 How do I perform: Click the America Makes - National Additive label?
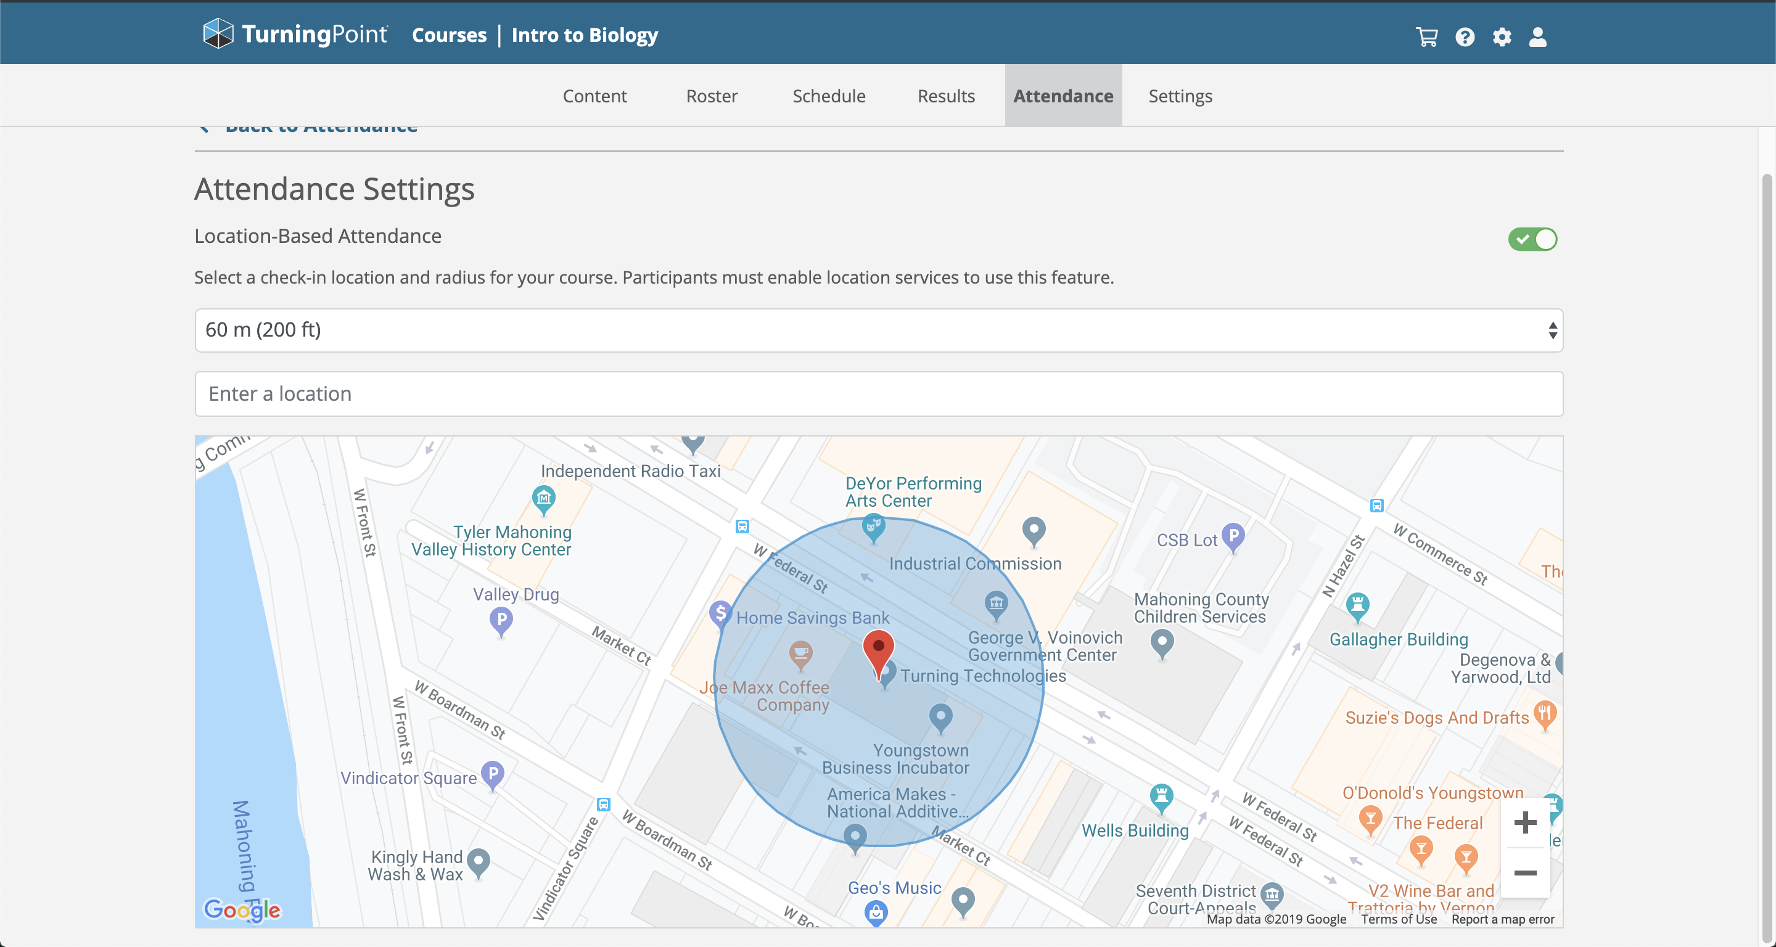tap(898, 803)
